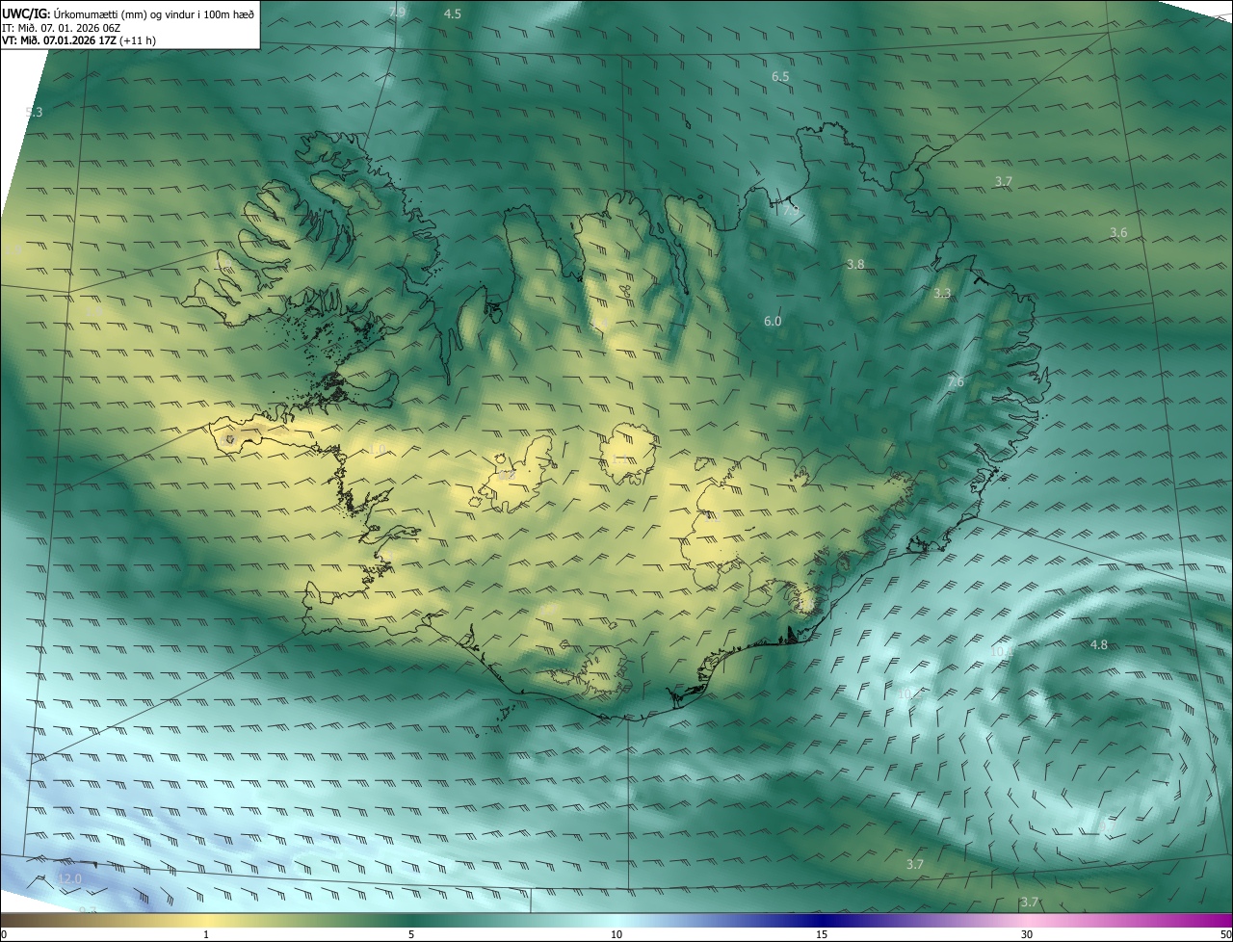Click the '1' tick label on the color scale
Image resolution: width=1233 pixels, height=942 pixels.
click(x=206, y=935)
